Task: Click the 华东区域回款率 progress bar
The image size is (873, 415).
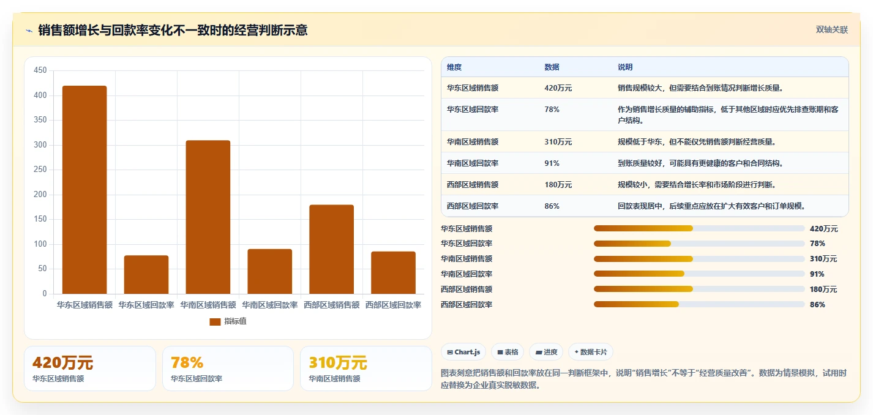Action: point(699,244)
